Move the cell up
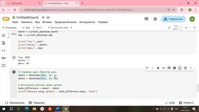Viewport: 199px width, 112px height. coord(147,68)
